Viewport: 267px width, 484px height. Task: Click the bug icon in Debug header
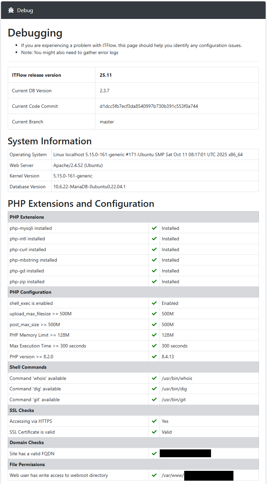click(x=11, y=10)
